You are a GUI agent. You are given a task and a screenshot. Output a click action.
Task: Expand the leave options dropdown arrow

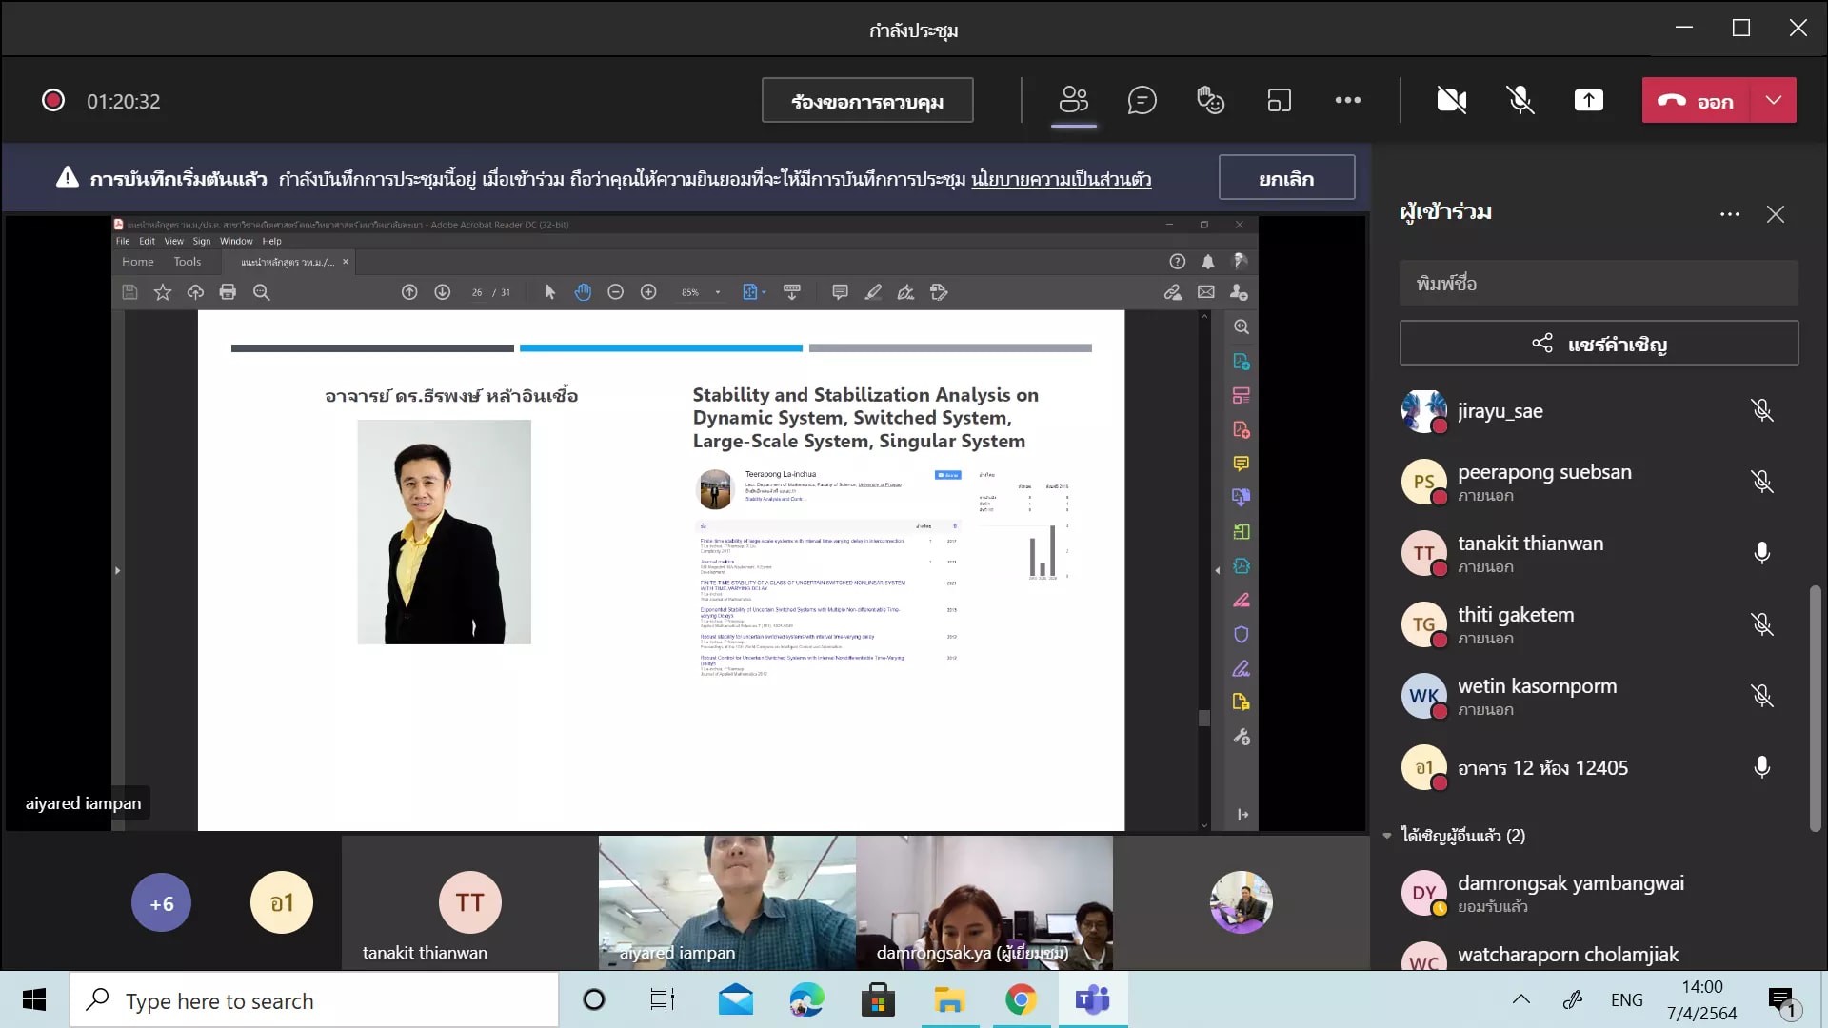pos(1773,100)
